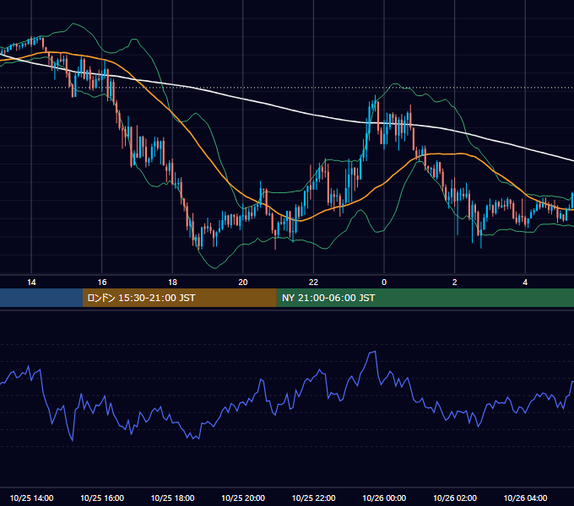This screenshot has width=574, height=506.
Task: Click the 4 hour axis label
Action: point(525,283)
